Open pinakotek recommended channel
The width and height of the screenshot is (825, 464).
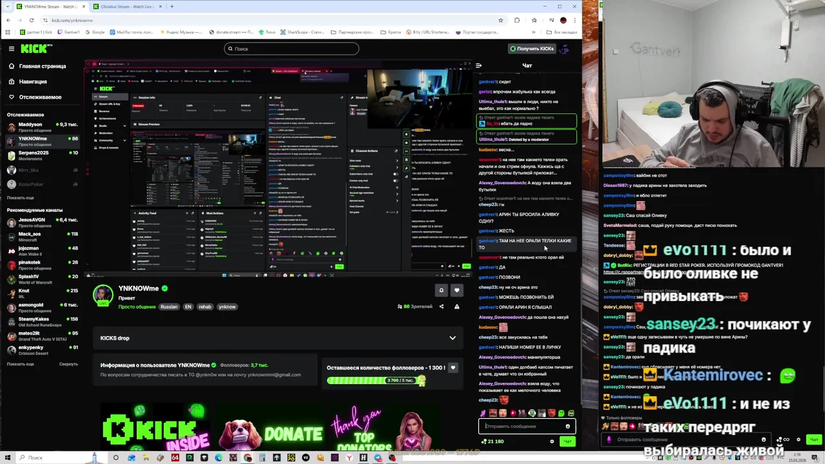pyautogui.click(x=42, y=264)
